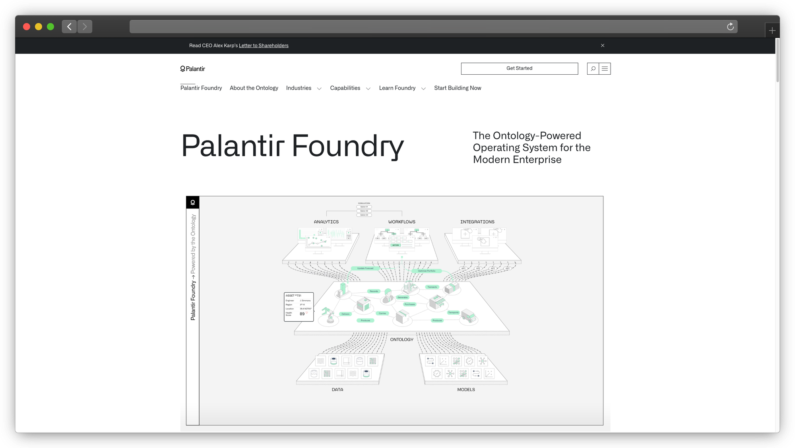This screenshot has width=795, height=448.
Task: Click the Palantir logo in header
Action: point(193,69)
